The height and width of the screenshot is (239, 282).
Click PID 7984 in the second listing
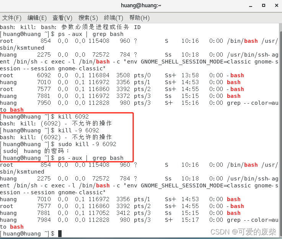[x=44, y=220]
